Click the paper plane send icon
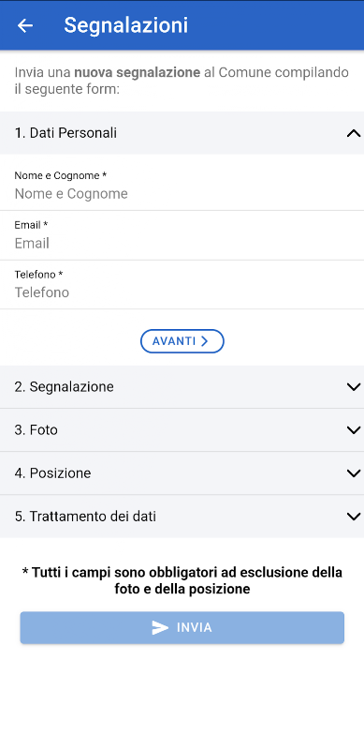The image size is (364, 750). [160, 627]
